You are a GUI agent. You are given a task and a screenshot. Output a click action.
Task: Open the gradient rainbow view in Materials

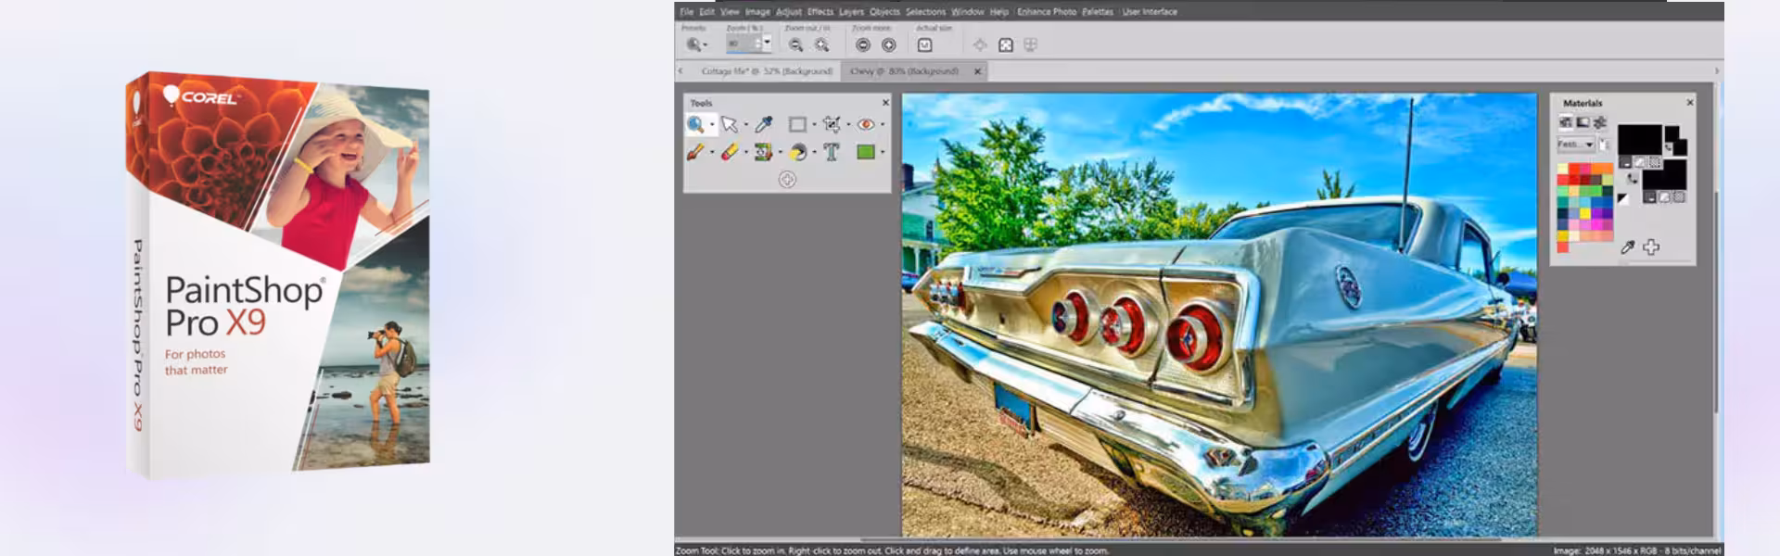(1583, 122)
